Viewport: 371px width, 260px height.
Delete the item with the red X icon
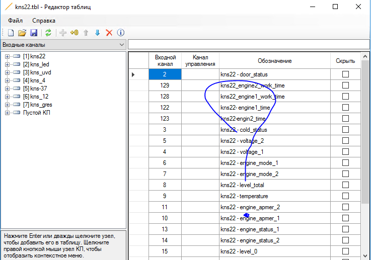(x=109, y=33)
